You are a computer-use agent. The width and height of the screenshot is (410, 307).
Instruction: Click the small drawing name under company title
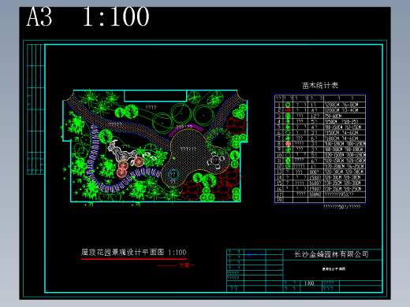pos(334,269)
